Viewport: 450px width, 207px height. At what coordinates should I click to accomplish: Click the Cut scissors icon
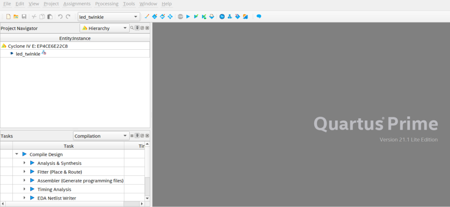pos(34,17)
